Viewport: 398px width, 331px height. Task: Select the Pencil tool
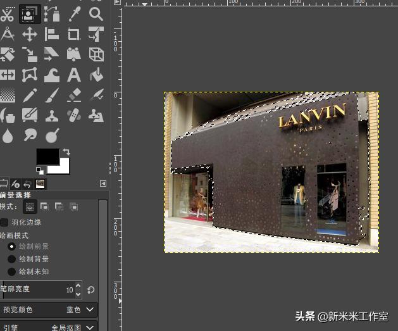[x=30, y=95]
